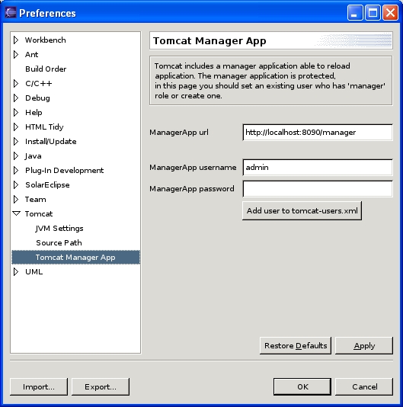Screen dimensions: 403x407
Task: Expand the Java preferences node
Action: pos(16,156)
